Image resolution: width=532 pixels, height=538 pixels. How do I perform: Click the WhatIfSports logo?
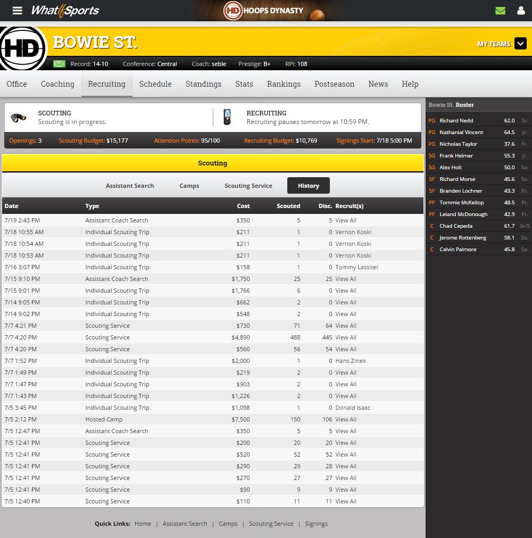(65, 11)
